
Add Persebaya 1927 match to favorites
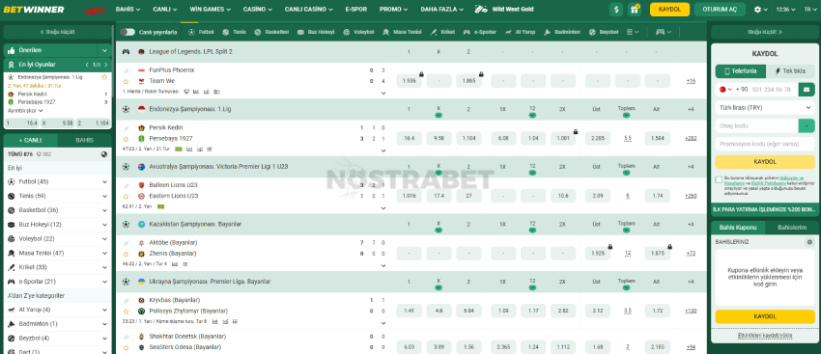tap(126, 139)
